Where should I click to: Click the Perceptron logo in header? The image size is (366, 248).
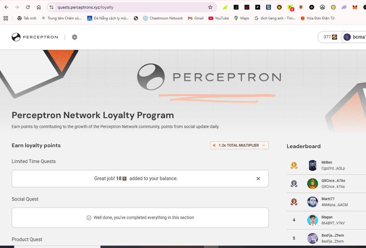pyautogui.click(x=34, y=37)
